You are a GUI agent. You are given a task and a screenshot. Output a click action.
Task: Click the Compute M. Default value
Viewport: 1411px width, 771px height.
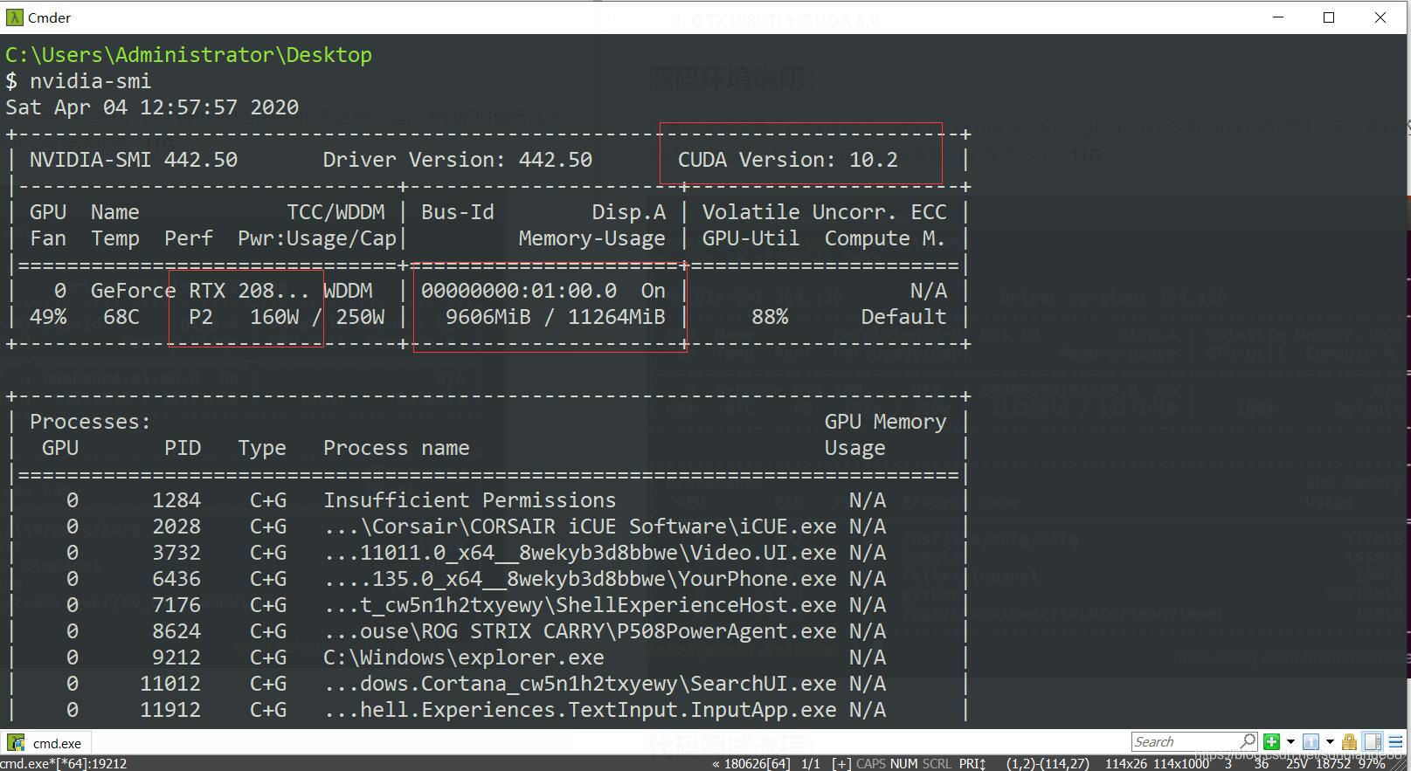pos(903,317)
